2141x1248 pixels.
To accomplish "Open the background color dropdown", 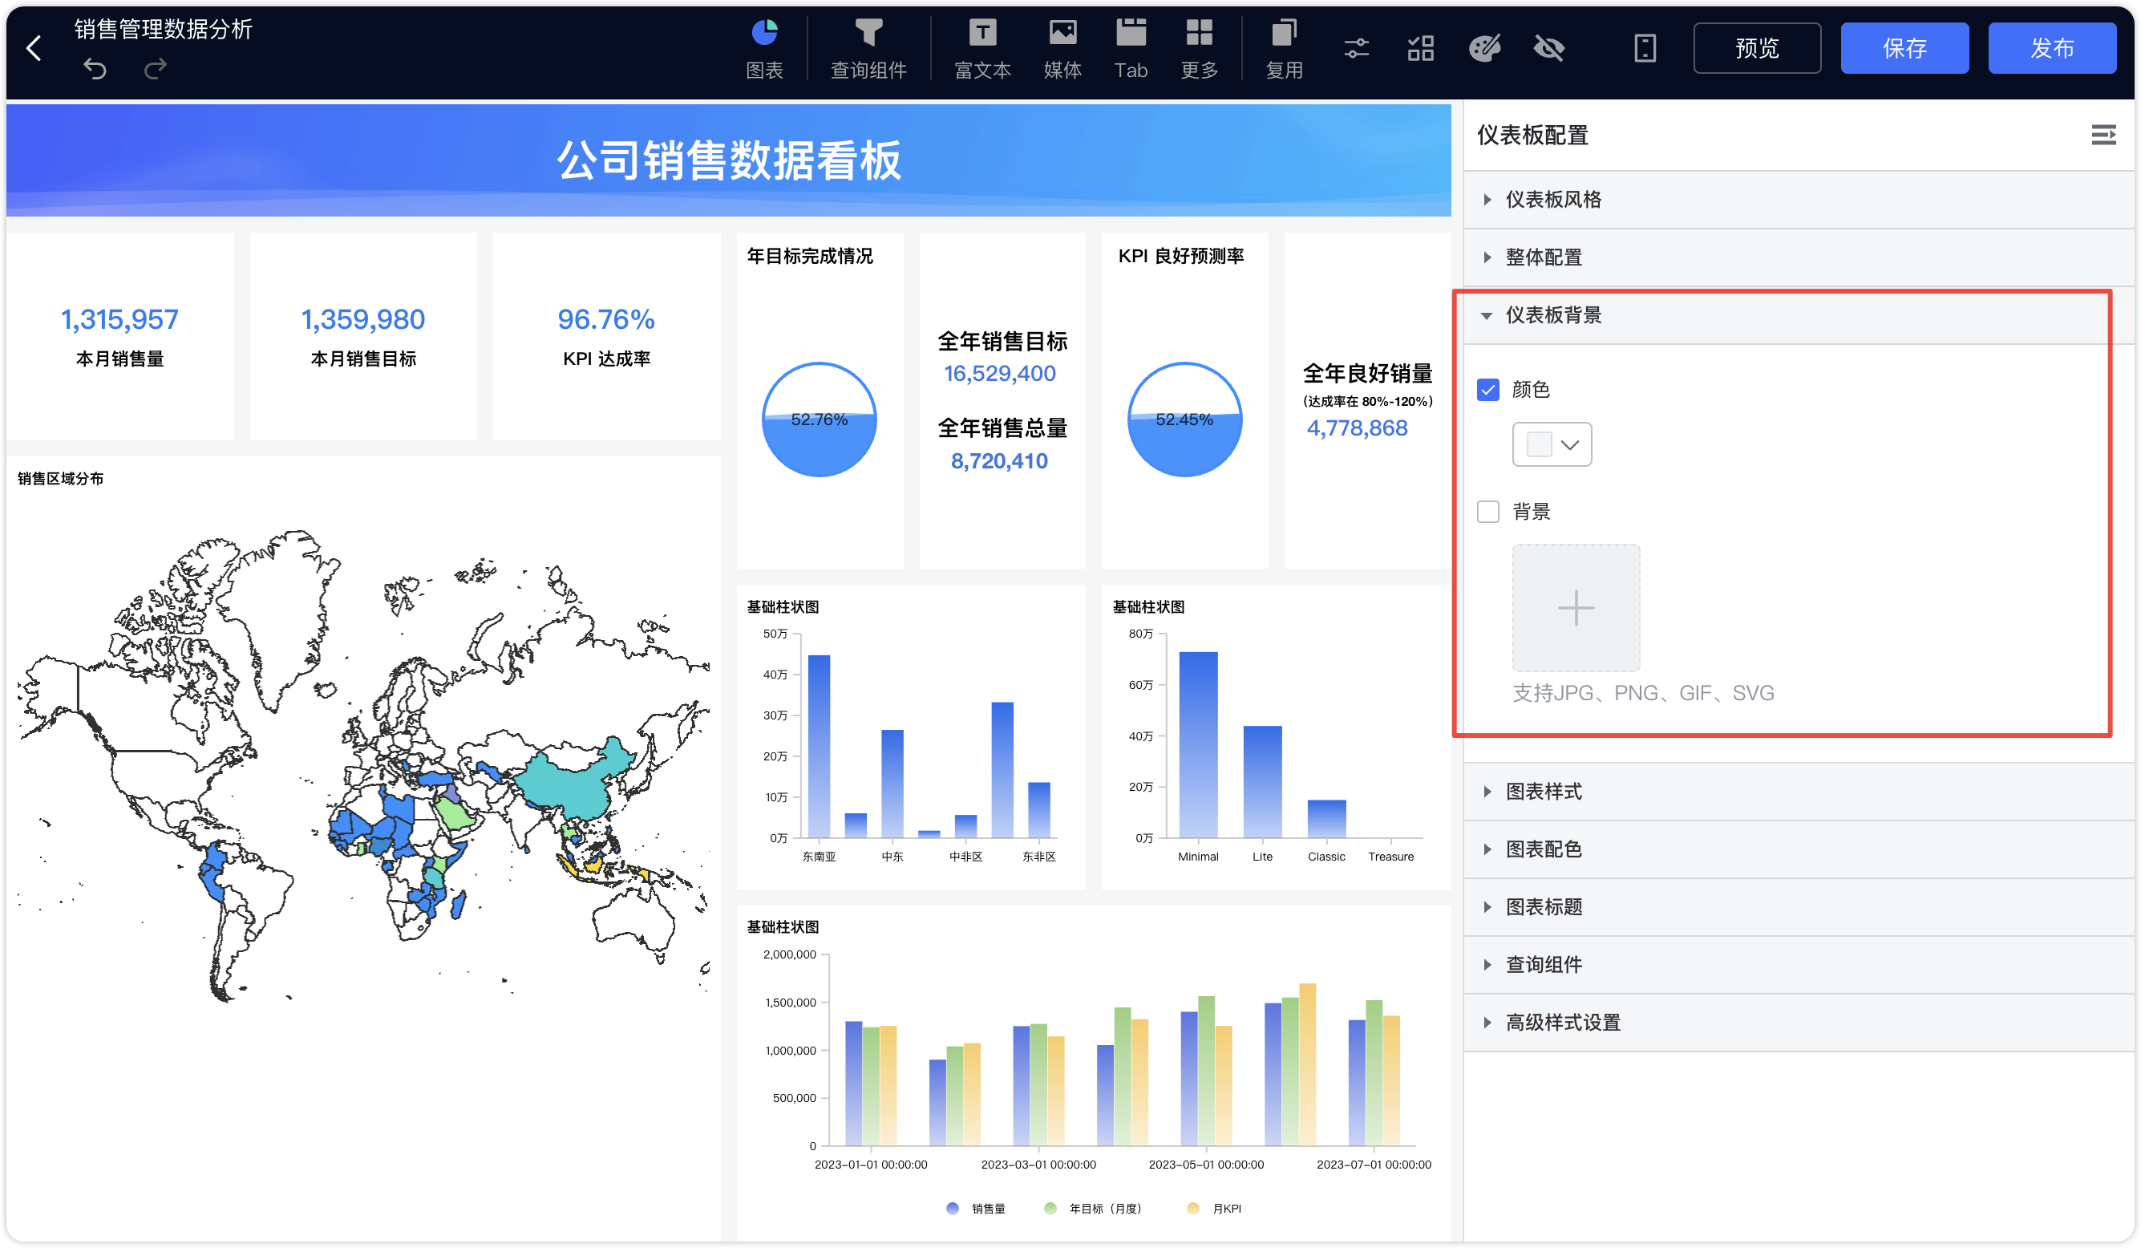I will (x=1552, y=444).
